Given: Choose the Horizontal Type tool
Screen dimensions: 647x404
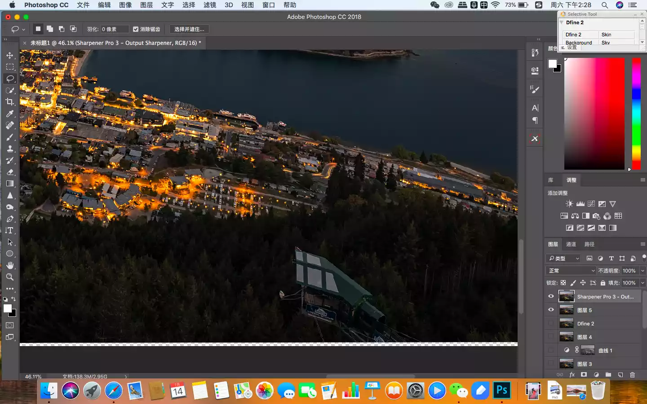Looking at the screenshot, I should pos(10,230).
